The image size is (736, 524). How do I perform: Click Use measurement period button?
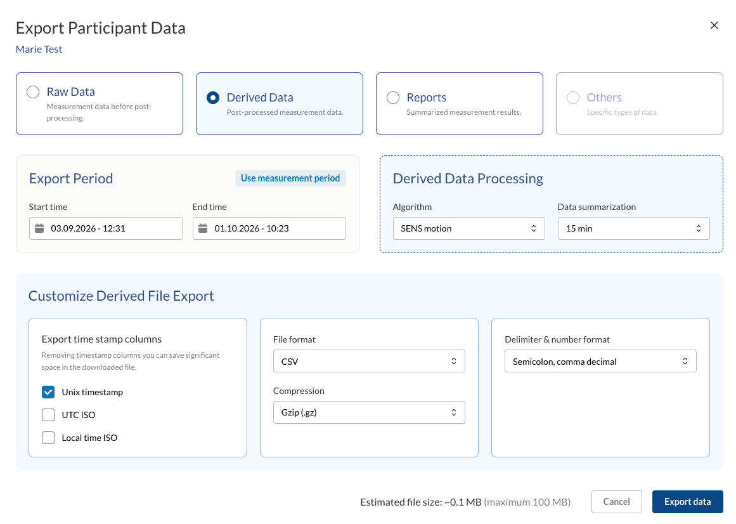[x=290, y=178]
